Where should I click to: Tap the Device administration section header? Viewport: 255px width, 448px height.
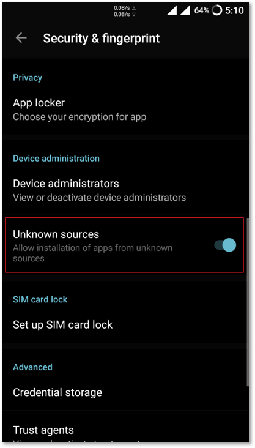tap(56, 158)
